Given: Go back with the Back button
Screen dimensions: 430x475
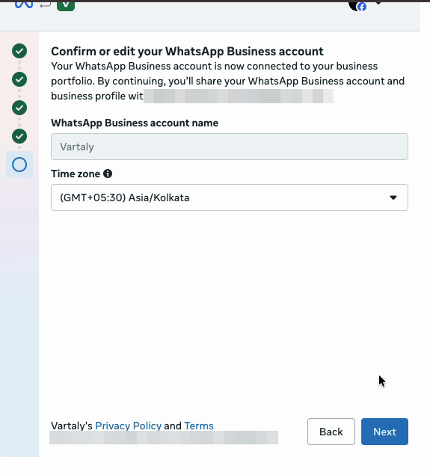Looking at the screenshot, I should pos(331,432).
